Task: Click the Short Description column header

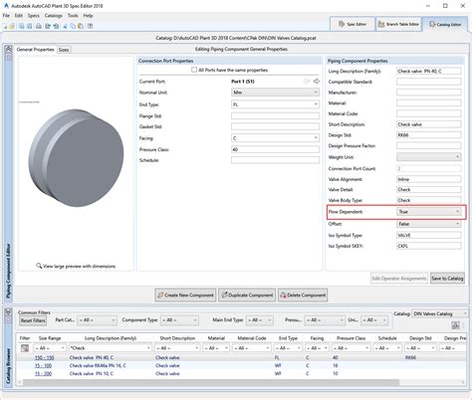Action: [177, 338]
